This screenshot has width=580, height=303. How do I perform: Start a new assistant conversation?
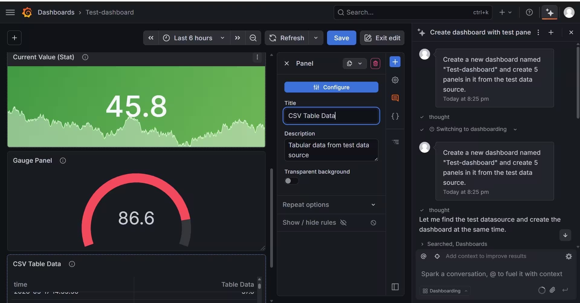click(551, 32)
